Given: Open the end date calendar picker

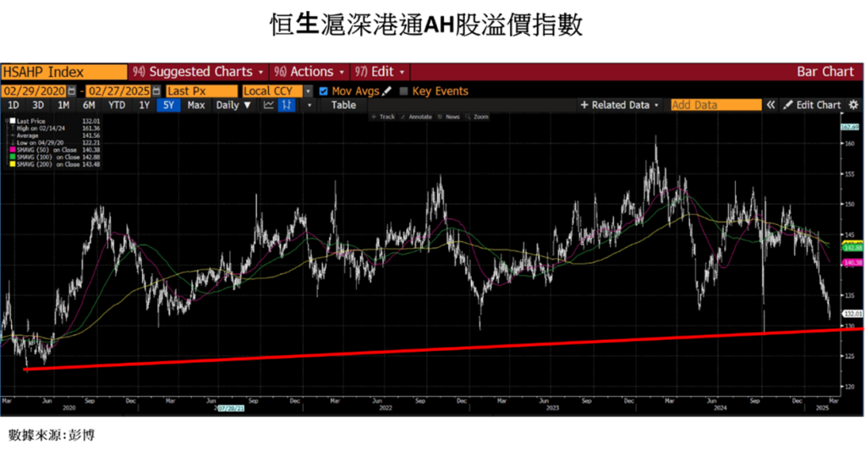Looking at the screenshot, I should (156, 91).
